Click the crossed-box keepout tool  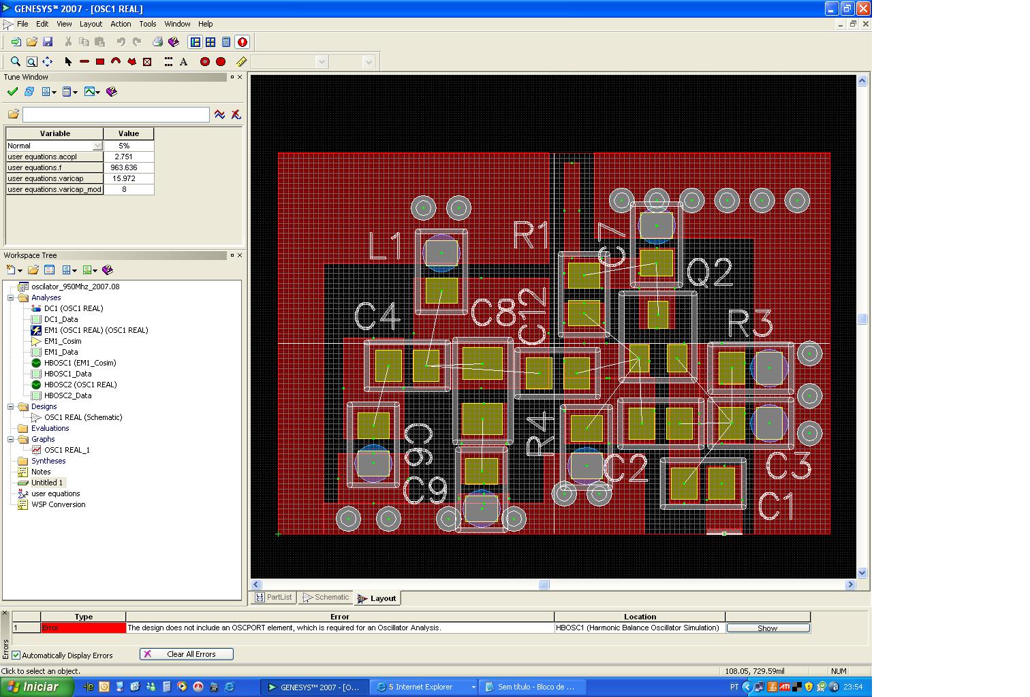click(147, 62)
